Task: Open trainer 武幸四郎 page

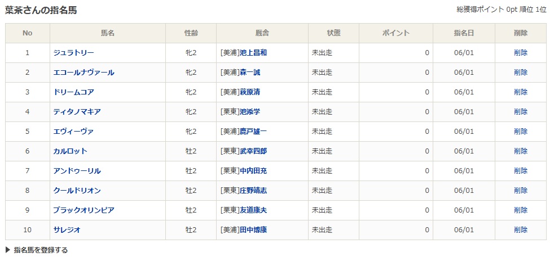Action: [x=253, y=151]
